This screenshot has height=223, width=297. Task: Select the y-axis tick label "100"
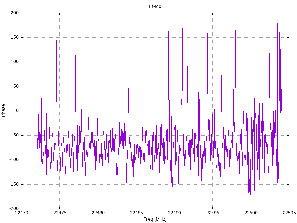[15, 62]
